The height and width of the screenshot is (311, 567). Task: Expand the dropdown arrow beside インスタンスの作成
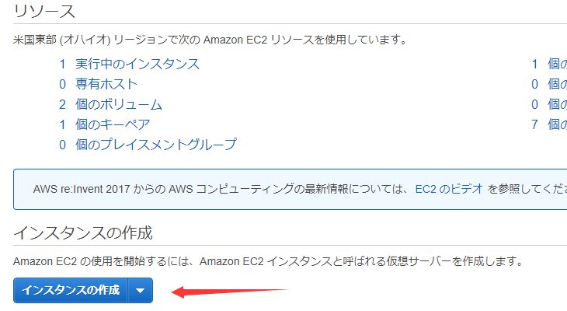pos(140,291)
